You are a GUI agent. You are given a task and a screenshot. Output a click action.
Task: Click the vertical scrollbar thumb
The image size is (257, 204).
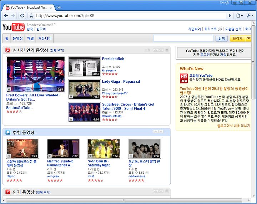(x=253, y=62)
